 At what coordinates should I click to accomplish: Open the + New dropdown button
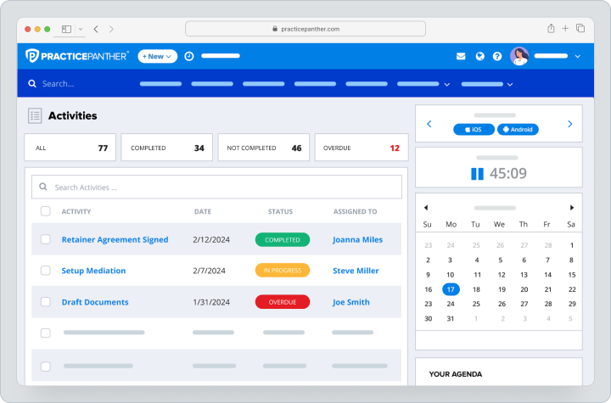158,56
